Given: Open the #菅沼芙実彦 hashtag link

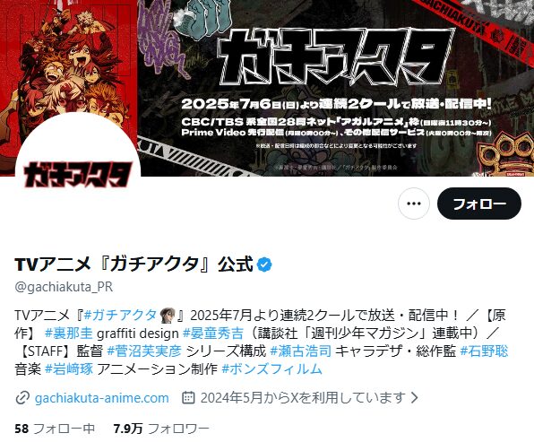Looking at the screenshot, I should 145,351.
